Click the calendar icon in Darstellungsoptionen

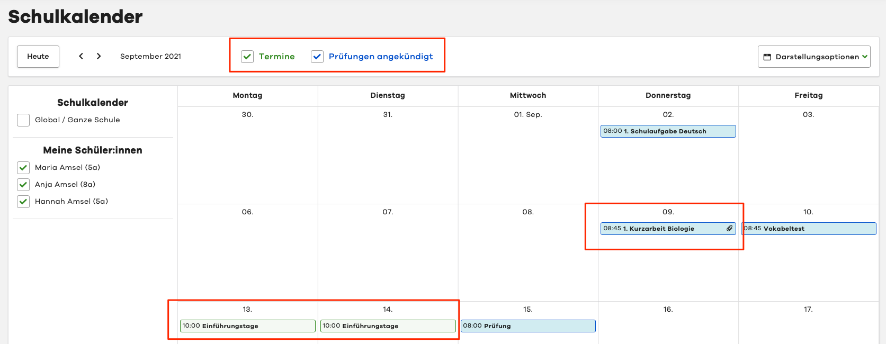click(767, 57)
